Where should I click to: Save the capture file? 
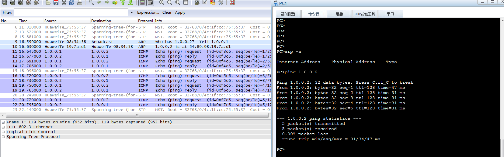[56, 2]
